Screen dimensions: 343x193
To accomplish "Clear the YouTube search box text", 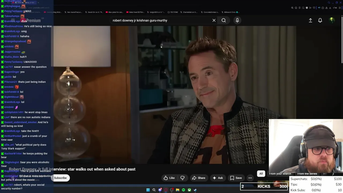I will point(214,20).
